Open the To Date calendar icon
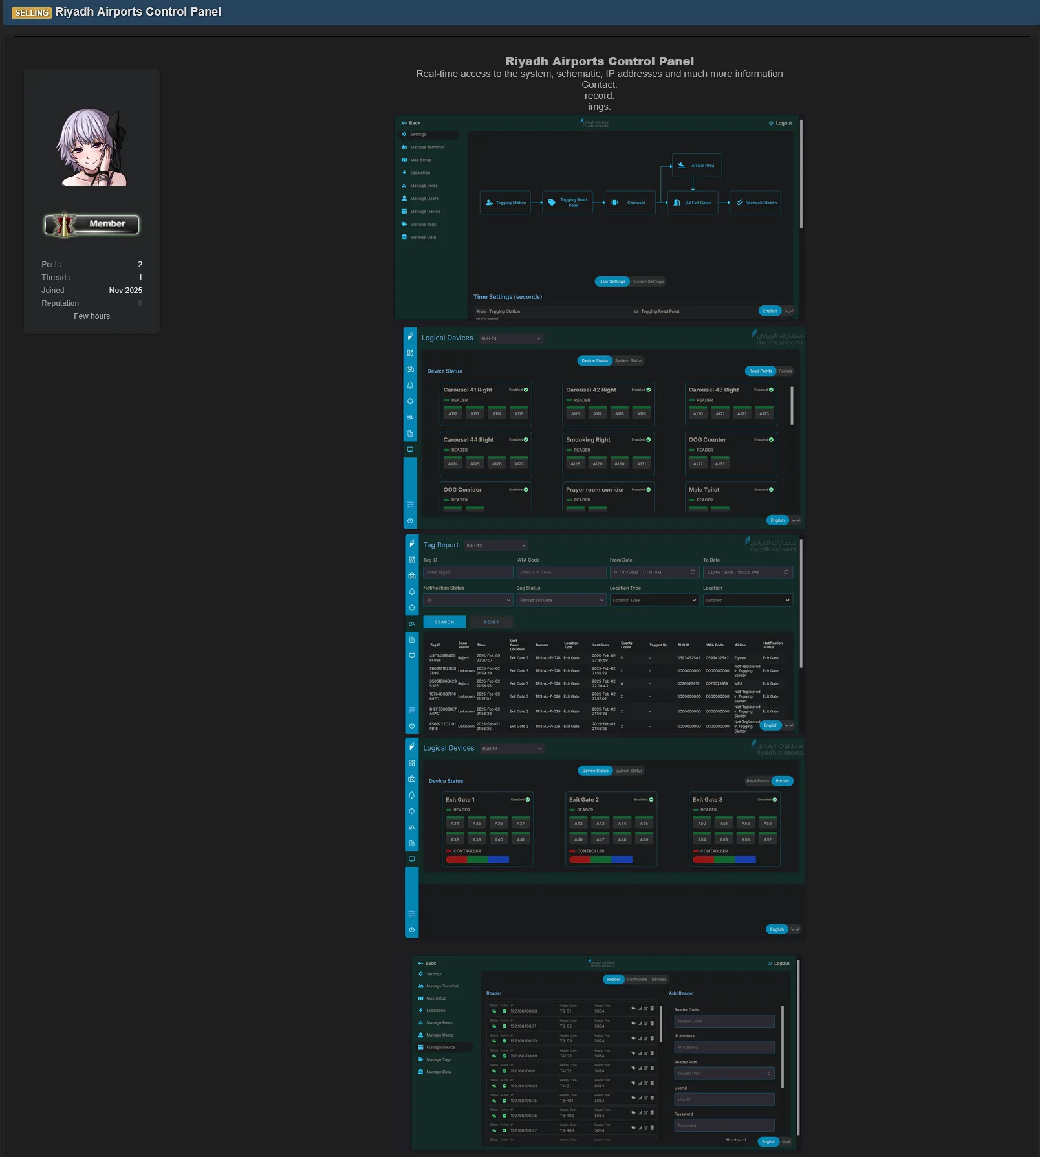 pyautogui.click(x=786, y=572)
